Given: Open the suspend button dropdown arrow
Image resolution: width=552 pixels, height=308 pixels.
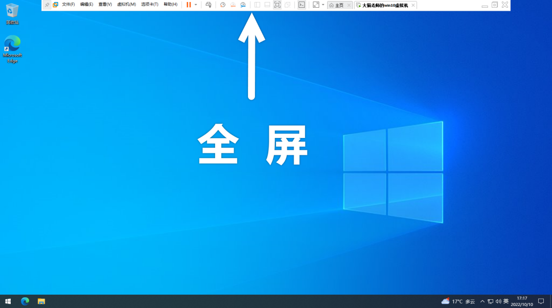Looking at the screenshot, I should point(195,5).
